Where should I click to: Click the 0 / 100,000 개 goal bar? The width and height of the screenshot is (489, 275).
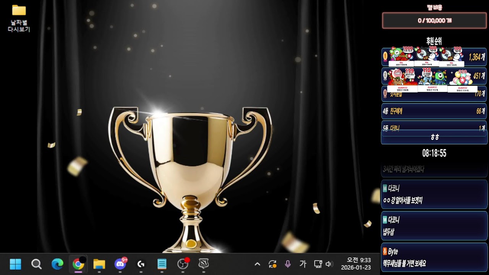click(434, 21)
